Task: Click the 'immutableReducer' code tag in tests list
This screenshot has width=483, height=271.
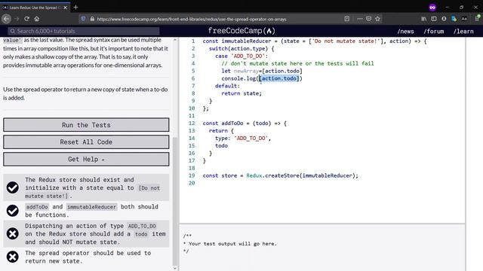Action: [91, 207]
